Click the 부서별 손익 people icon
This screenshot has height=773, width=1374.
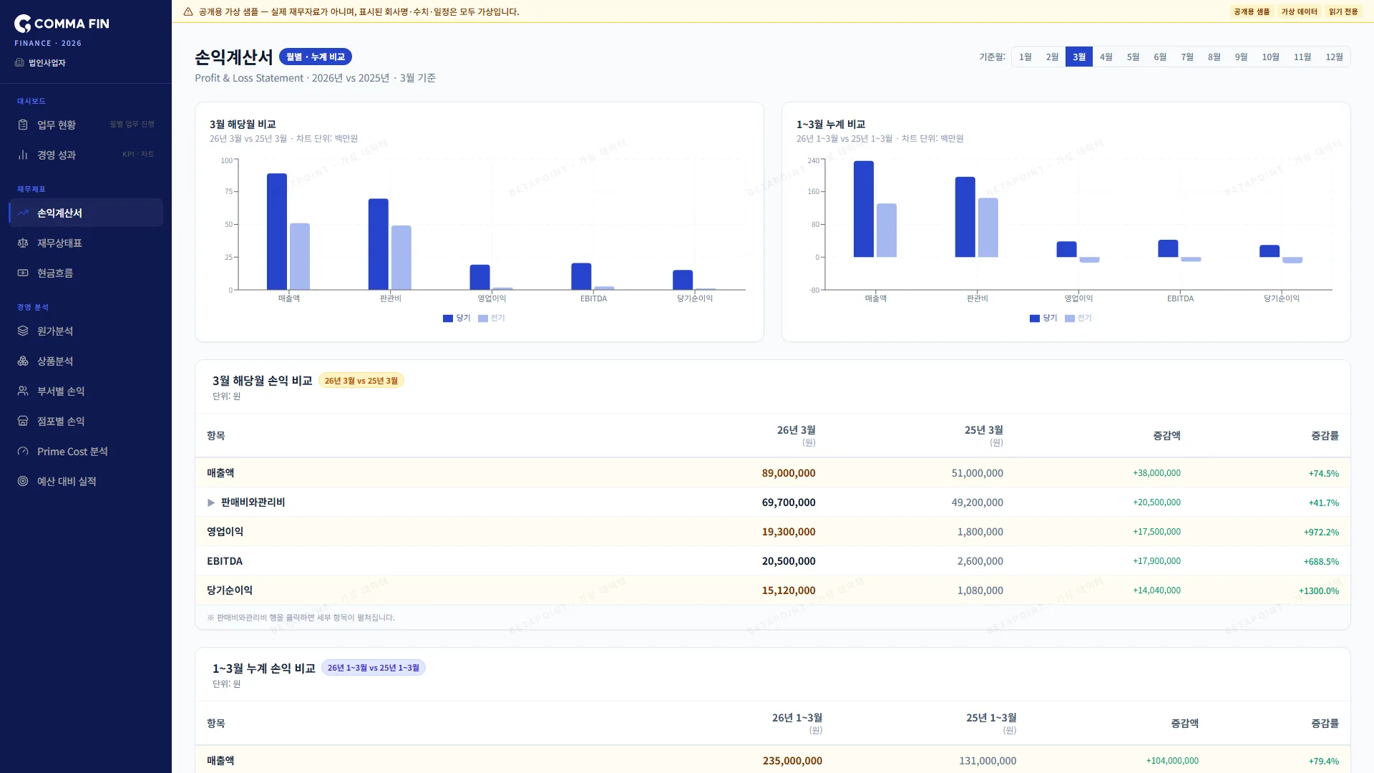[23, 391]
